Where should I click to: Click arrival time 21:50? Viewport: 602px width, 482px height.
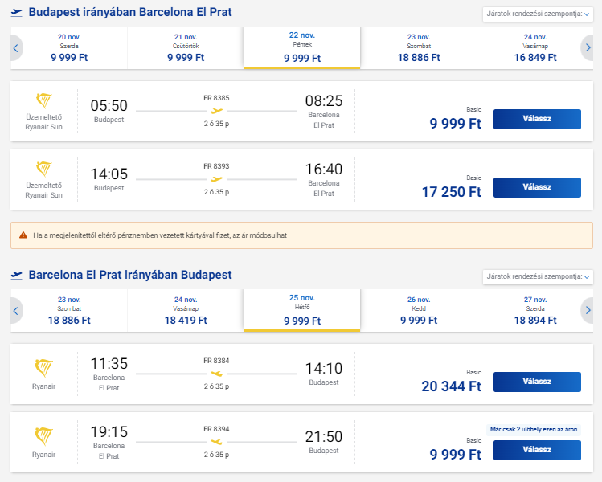324,436
